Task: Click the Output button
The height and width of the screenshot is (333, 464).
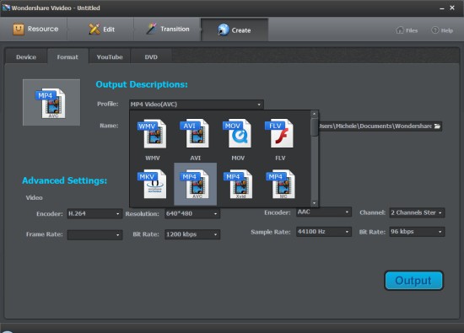Action: click(x=413, y=281)
